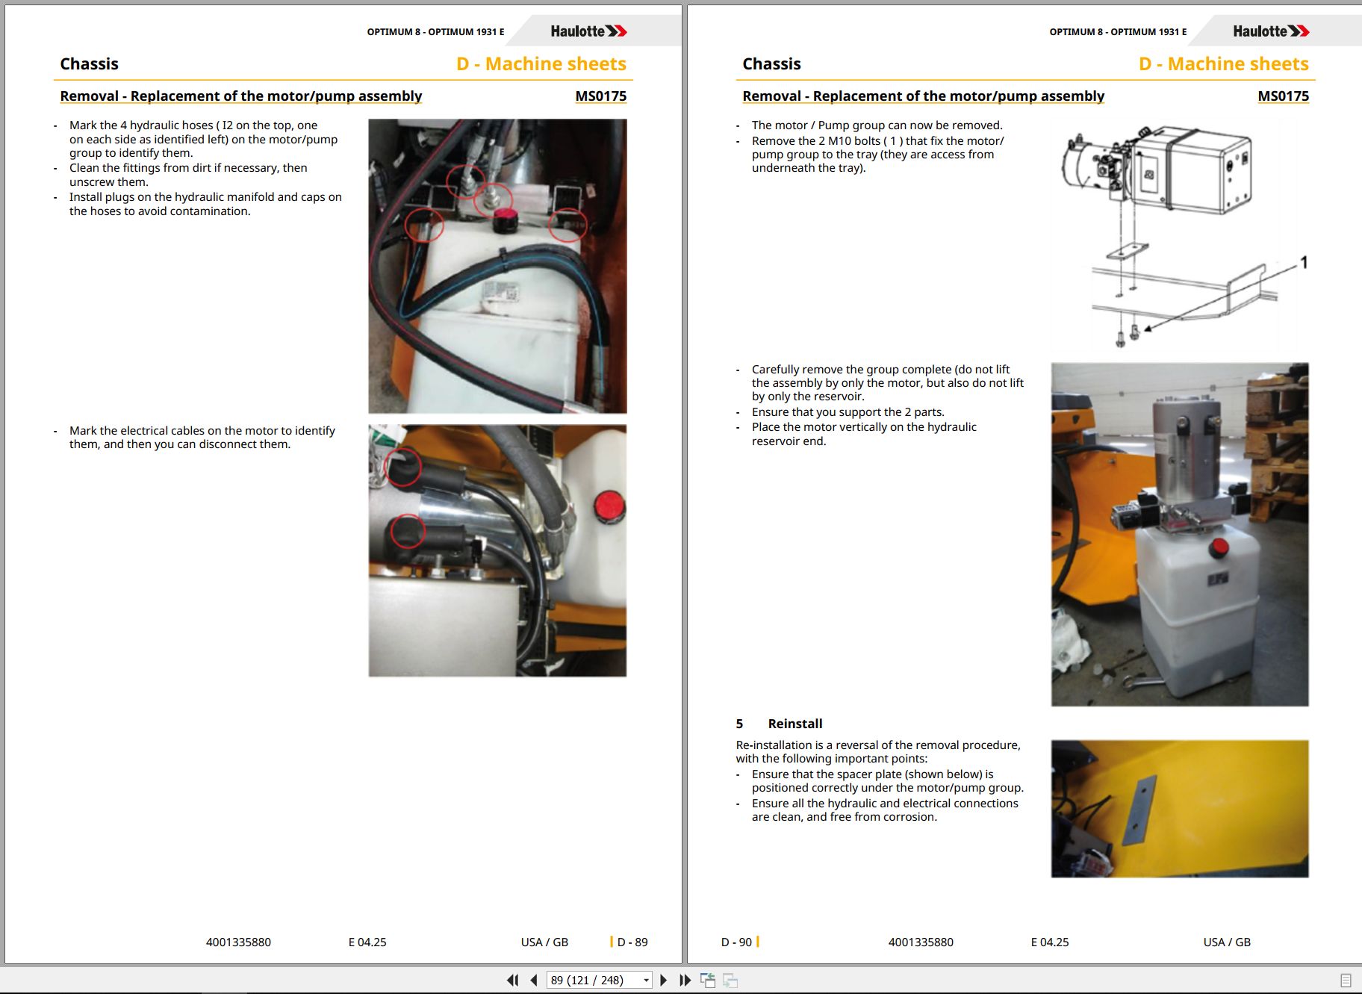This screenshot has height=994, width=1362.
Task: Click the left page Removal - Replacement heading
Action: (x=241, y=96)
